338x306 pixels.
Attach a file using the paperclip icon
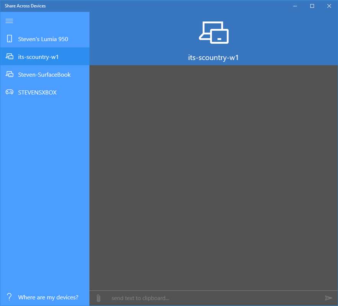(98, 298)
